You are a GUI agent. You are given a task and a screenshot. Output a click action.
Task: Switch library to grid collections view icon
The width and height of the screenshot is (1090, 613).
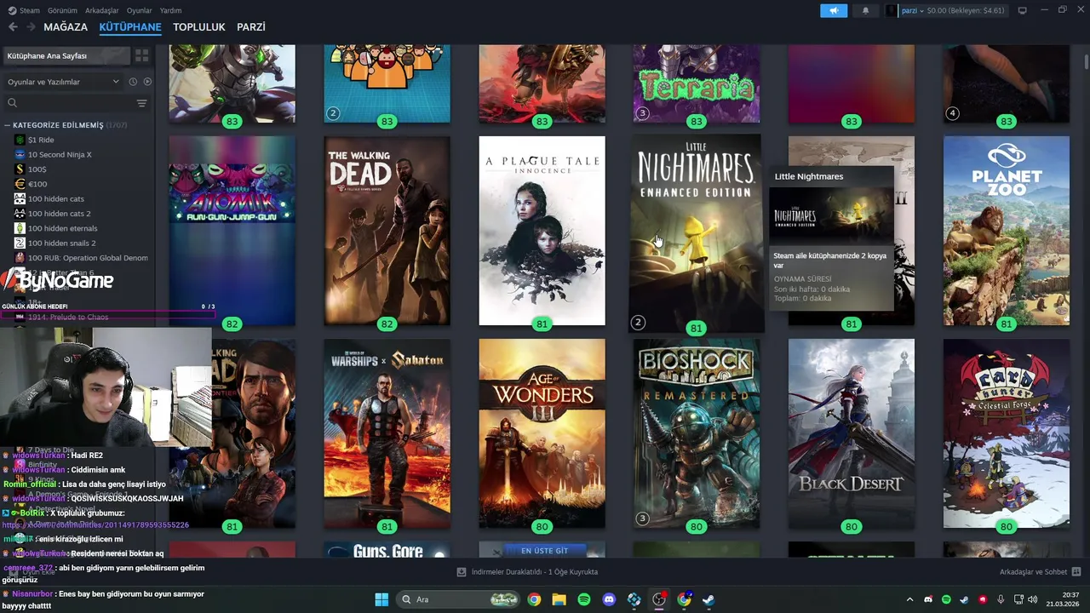point(142,55)
